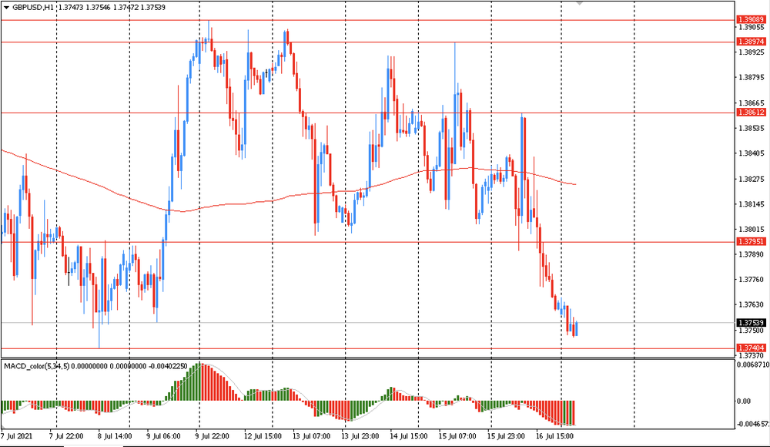The height and width of the screenshot is (447, 770).
Task: Click the 0.0068710 MACD scale value
Action: pos(753,365)
